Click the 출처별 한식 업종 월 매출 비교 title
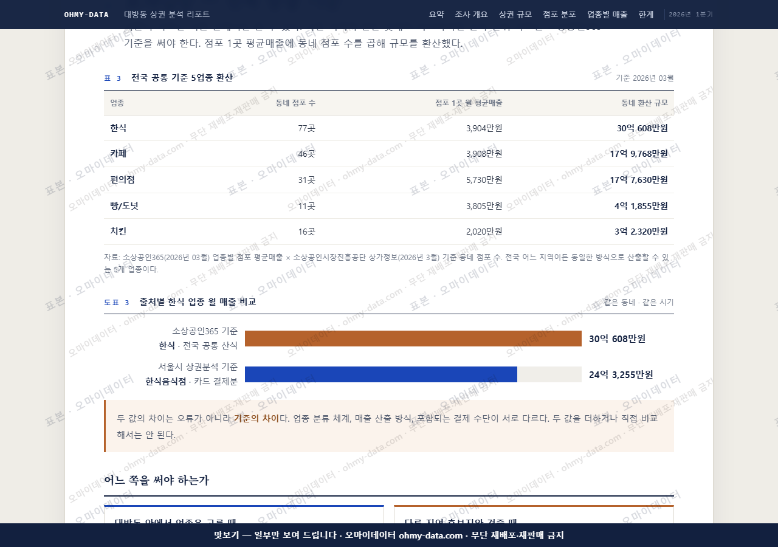Viewport: 778px width, 547px height. tap(198, 301)
